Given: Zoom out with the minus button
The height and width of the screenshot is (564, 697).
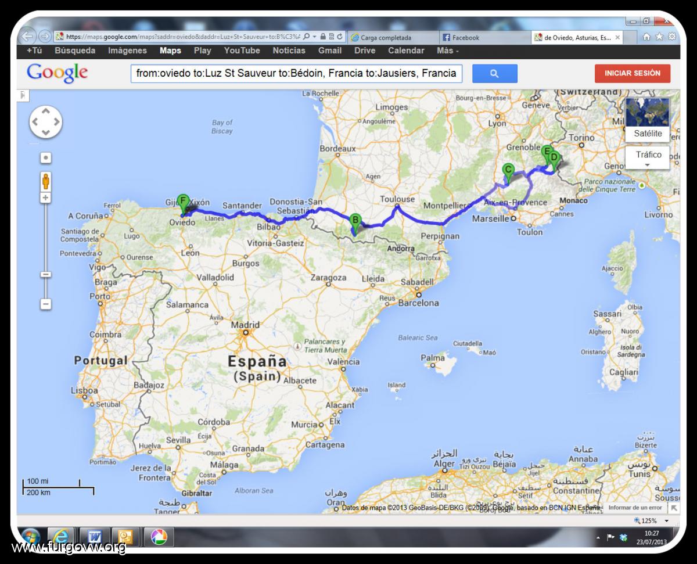Looking at the screenshot, I should coord(45,304).
